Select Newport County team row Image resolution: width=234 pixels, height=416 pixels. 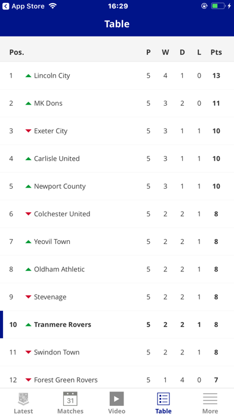tap(117, 186)
